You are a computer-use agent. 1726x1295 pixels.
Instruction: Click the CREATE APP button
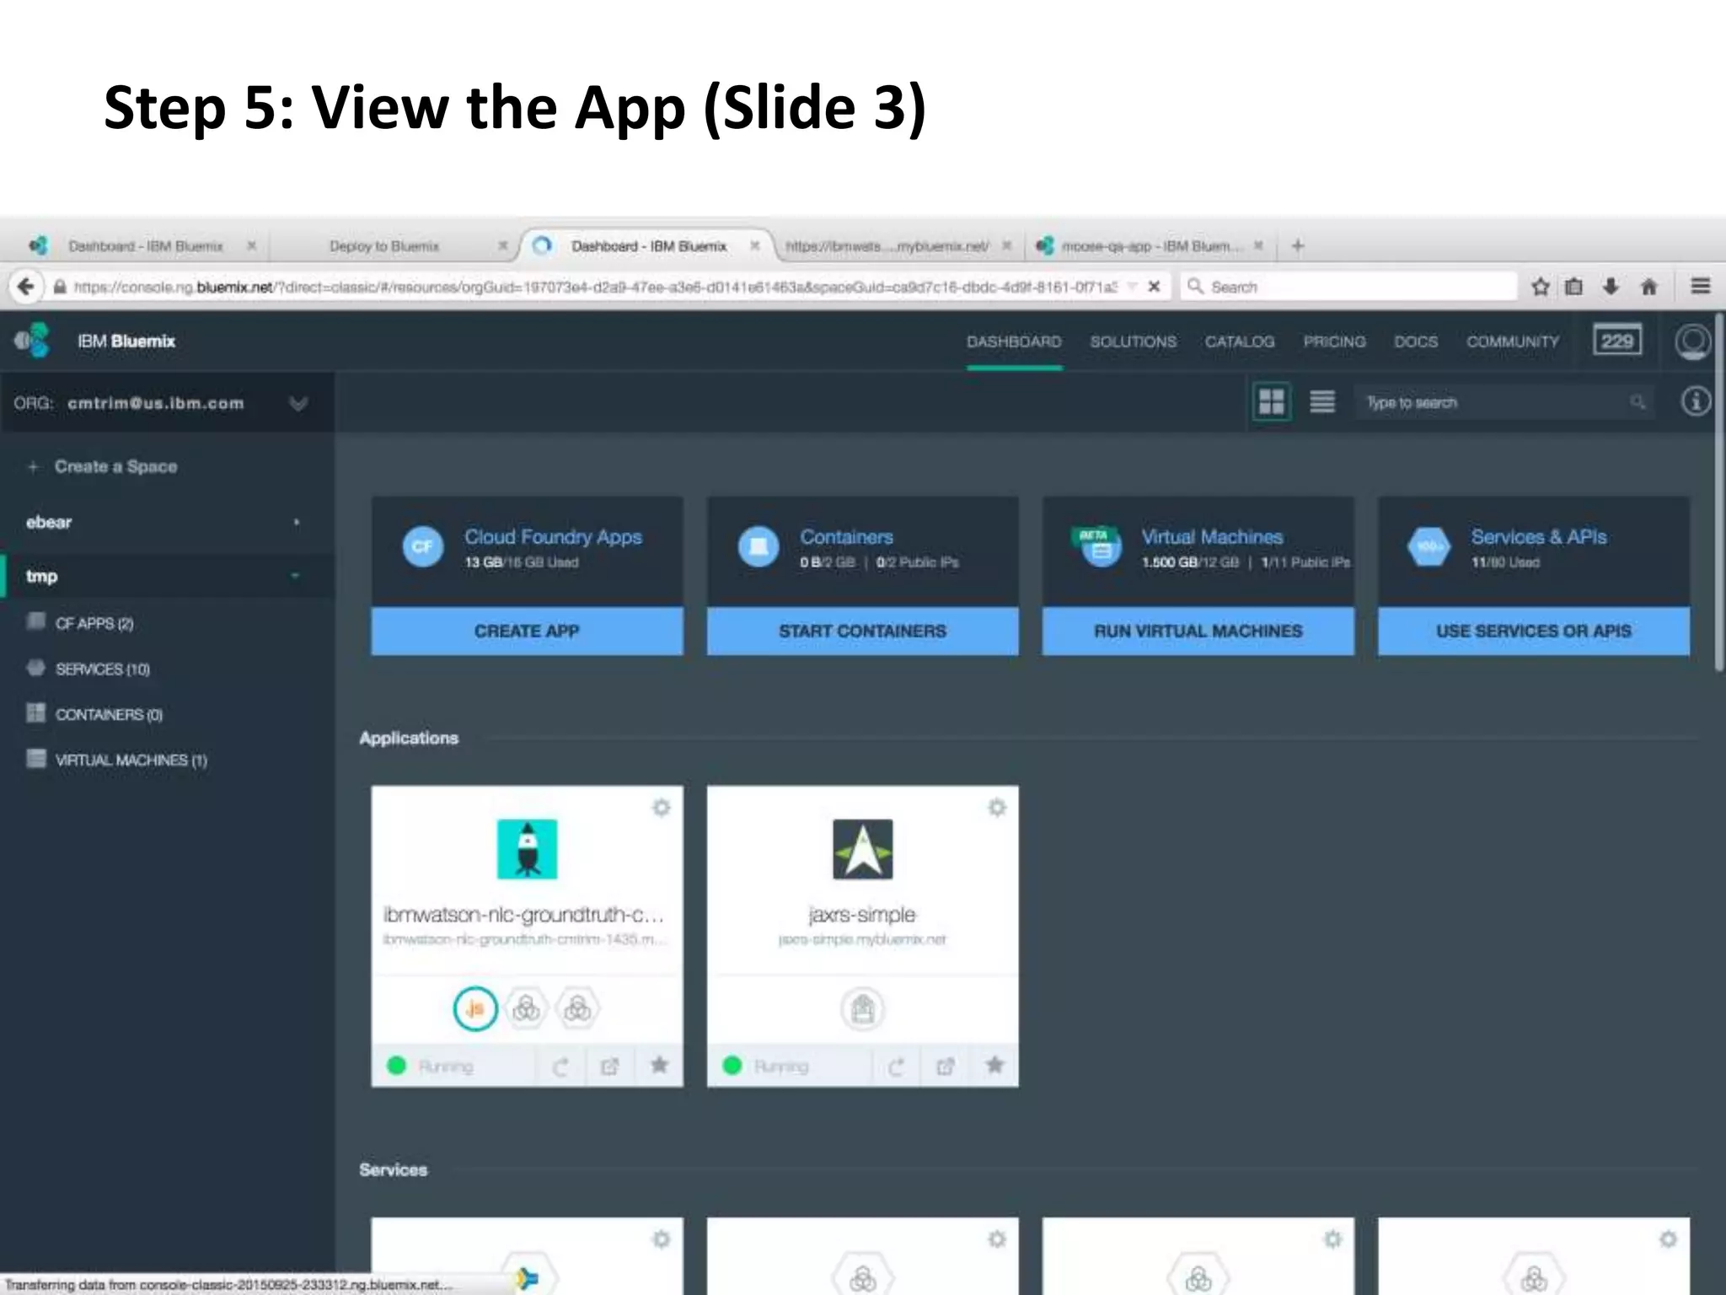point(527,631)
